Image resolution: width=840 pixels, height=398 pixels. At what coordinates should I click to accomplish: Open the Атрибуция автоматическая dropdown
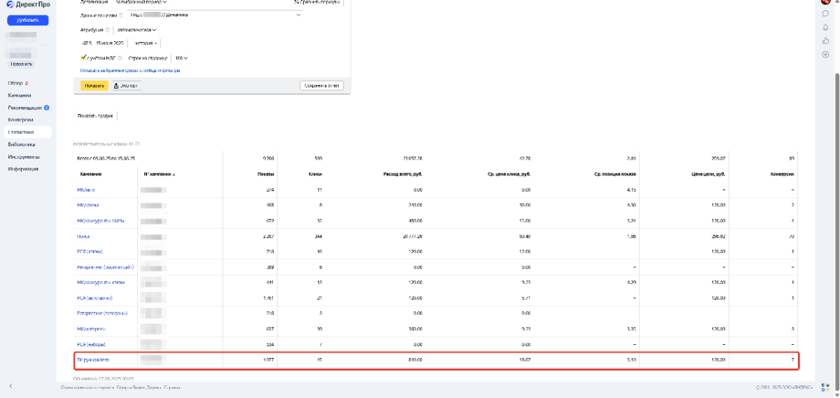click(136, 30)
